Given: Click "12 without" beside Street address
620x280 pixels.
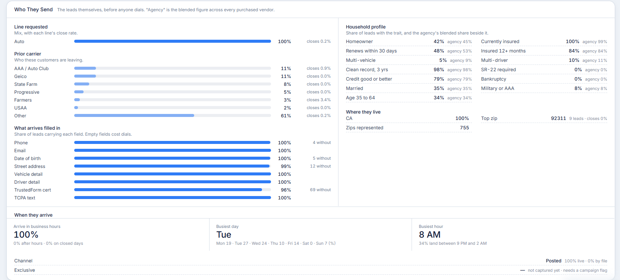Looking at the screenshot, I should click(320, 166).
